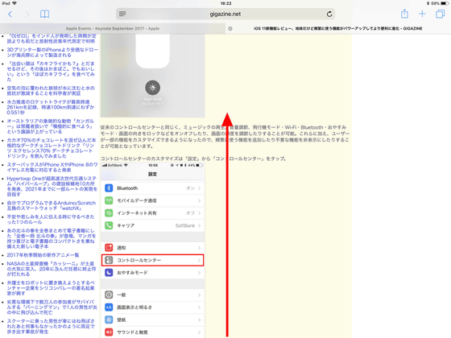Open the NASA カッシーニ article link
This screenshot has height=338, width=451.
(52, 269)
